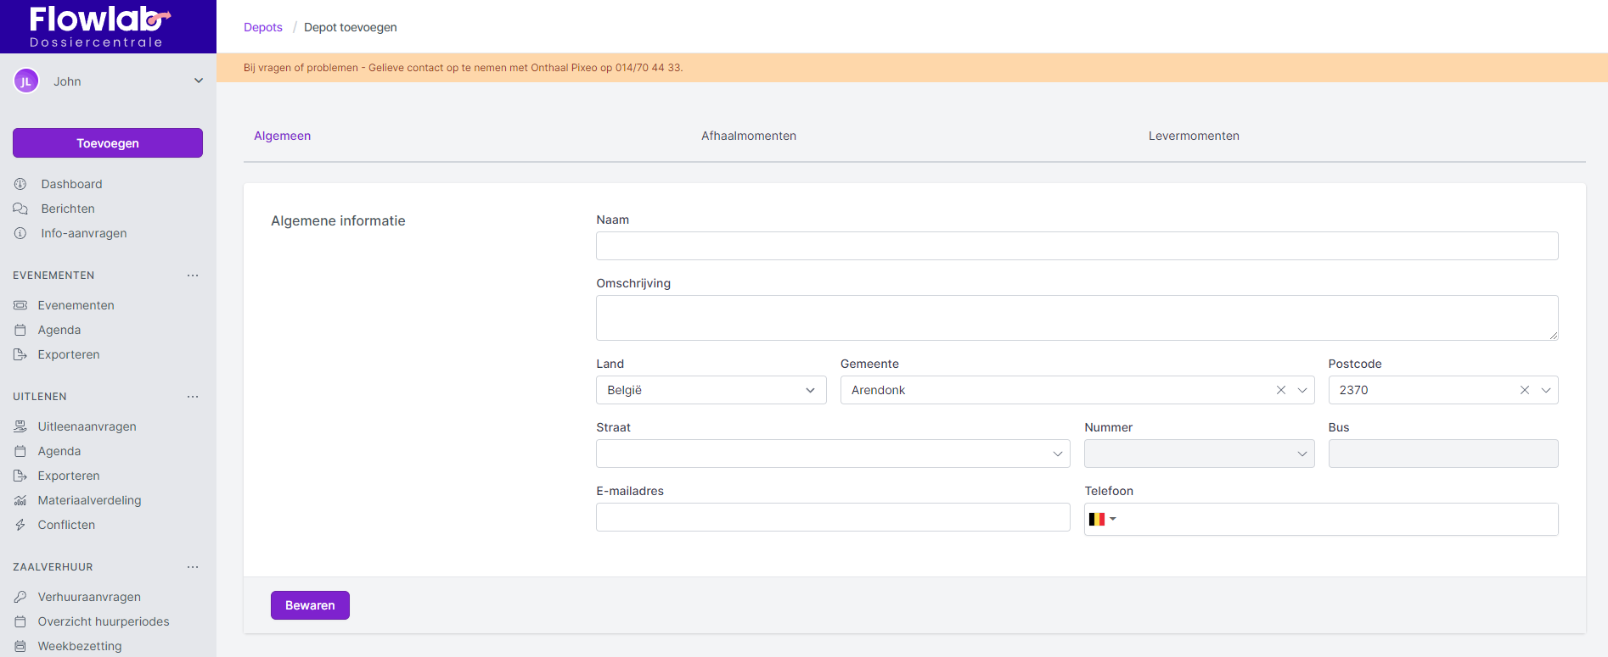Click the Verhuuraanvragen key icon
This screenshot has width=1608, height=657.
tap(20, 597)
